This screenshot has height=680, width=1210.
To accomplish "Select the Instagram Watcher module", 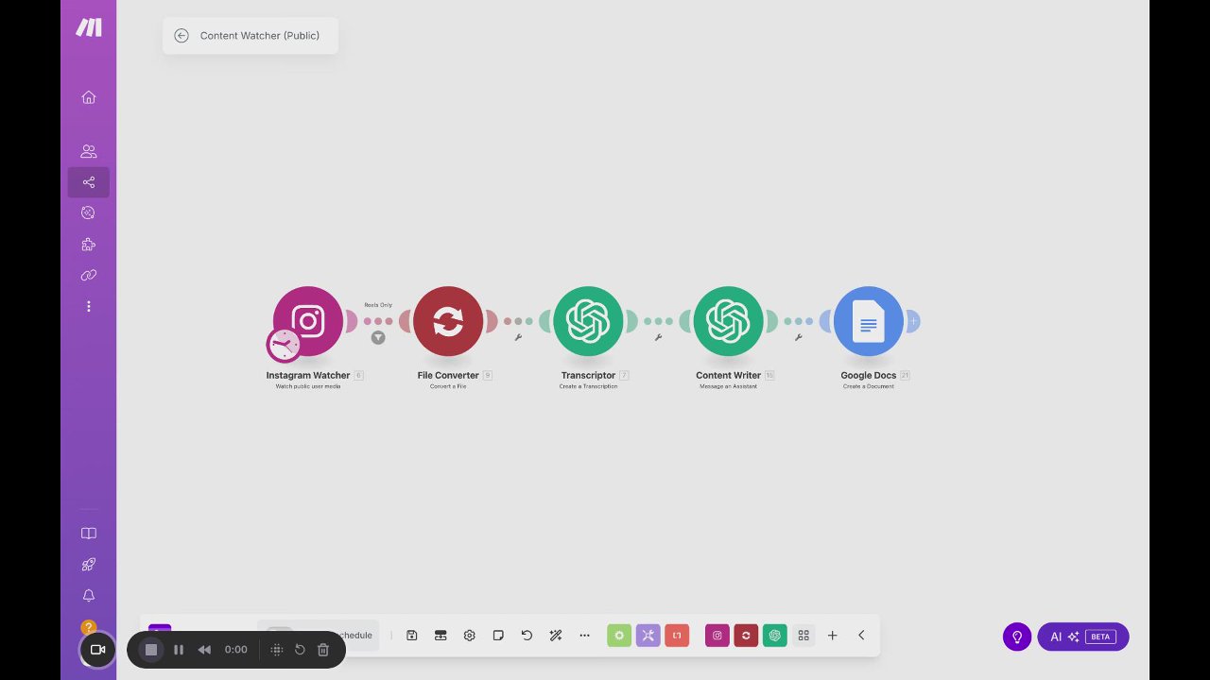I will coord(308,321).
